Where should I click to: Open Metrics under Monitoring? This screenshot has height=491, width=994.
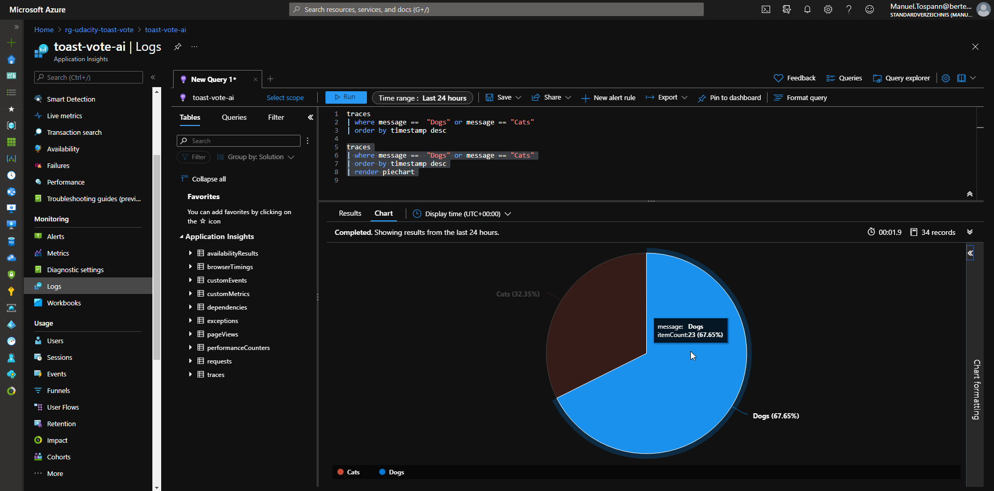click(x=58, y=253)
